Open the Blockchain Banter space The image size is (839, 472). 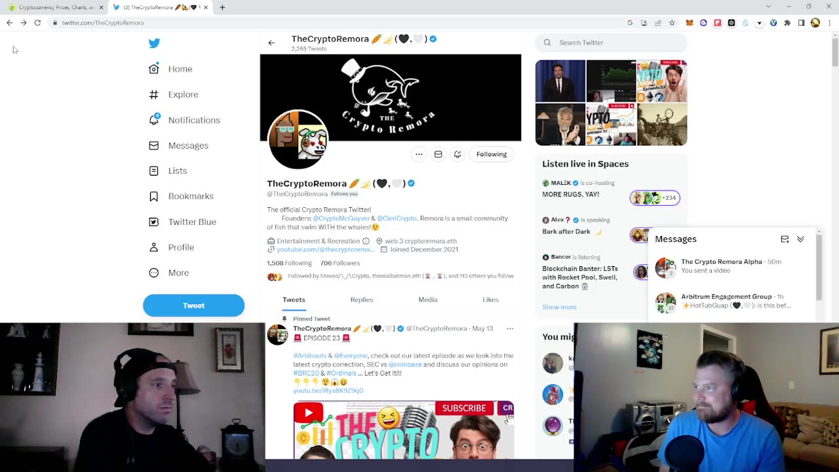point(580,277)
